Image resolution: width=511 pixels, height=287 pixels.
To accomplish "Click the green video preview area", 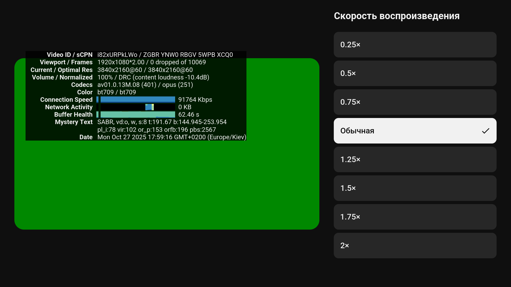I will tap(167, 186).
